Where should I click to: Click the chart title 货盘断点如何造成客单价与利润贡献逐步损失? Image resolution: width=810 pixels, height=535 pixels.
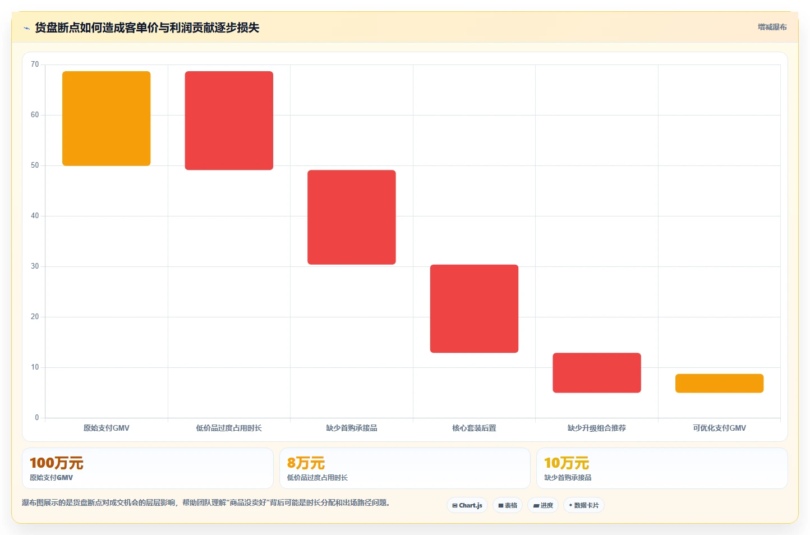147,28
